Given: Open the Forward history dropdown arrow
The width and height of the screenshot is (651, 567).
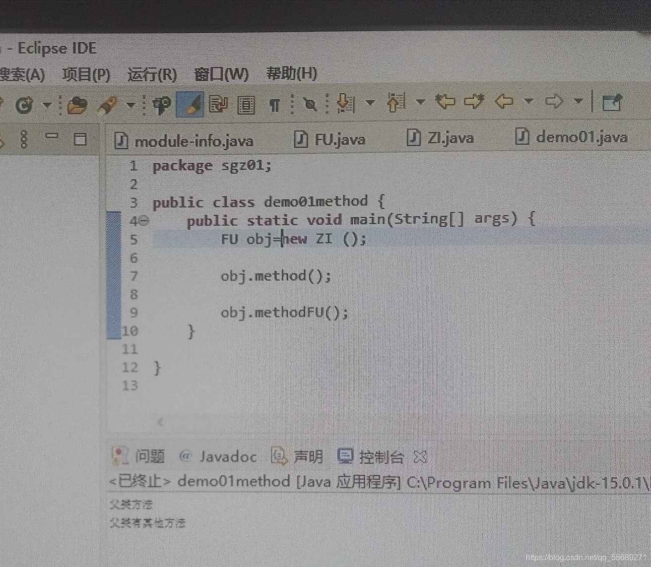Looking at the screenshot, I should coord(578,101).
